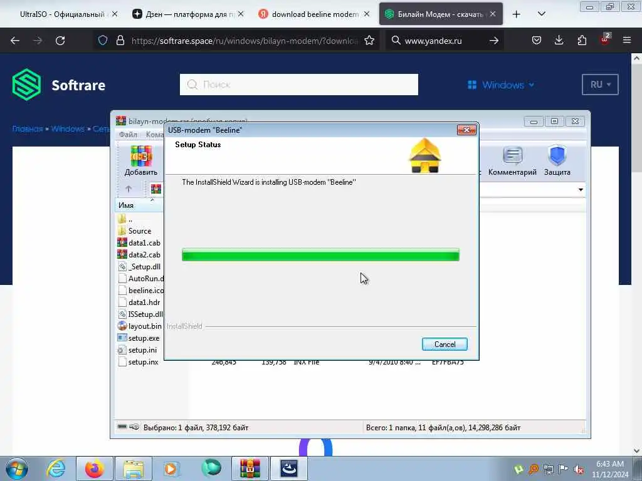
Task: Open the Pocket save icon
Action: pyautogui.click(x=537, y=40)
